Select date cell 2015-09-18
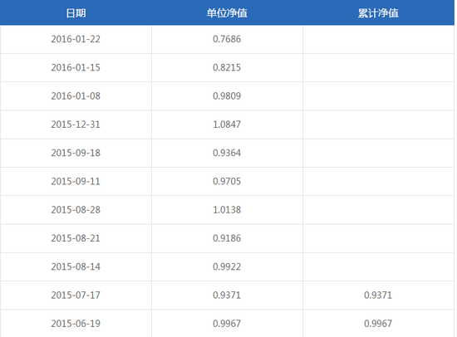This screenshot has width=457, height=337. pos(76,153)
